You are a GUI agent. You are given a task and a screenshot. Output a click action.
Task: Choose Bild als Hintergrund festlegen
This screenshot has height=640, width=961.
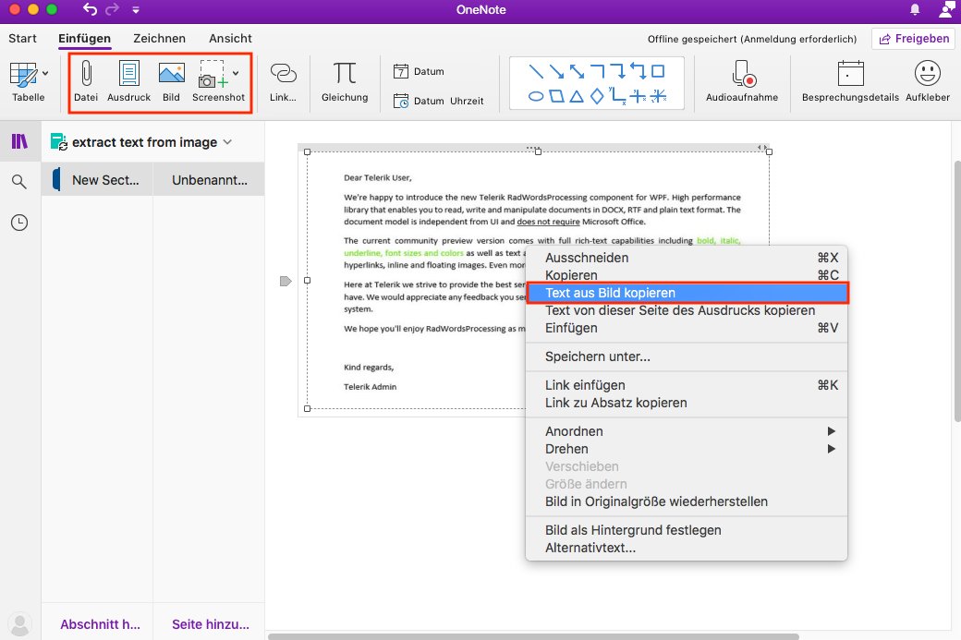tap(687, 530)
